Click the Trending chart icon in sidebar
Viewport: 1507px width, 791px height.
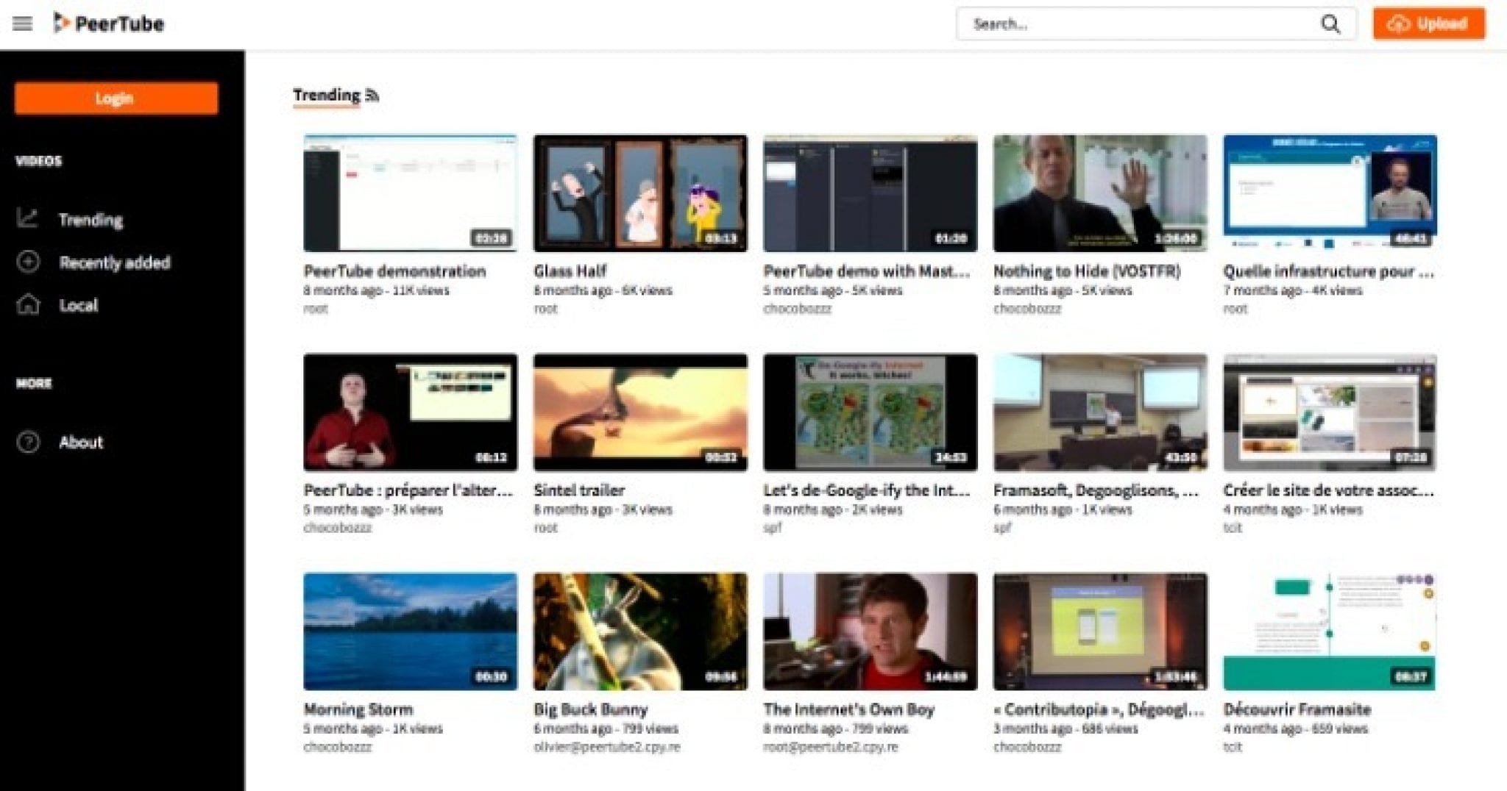28,218
